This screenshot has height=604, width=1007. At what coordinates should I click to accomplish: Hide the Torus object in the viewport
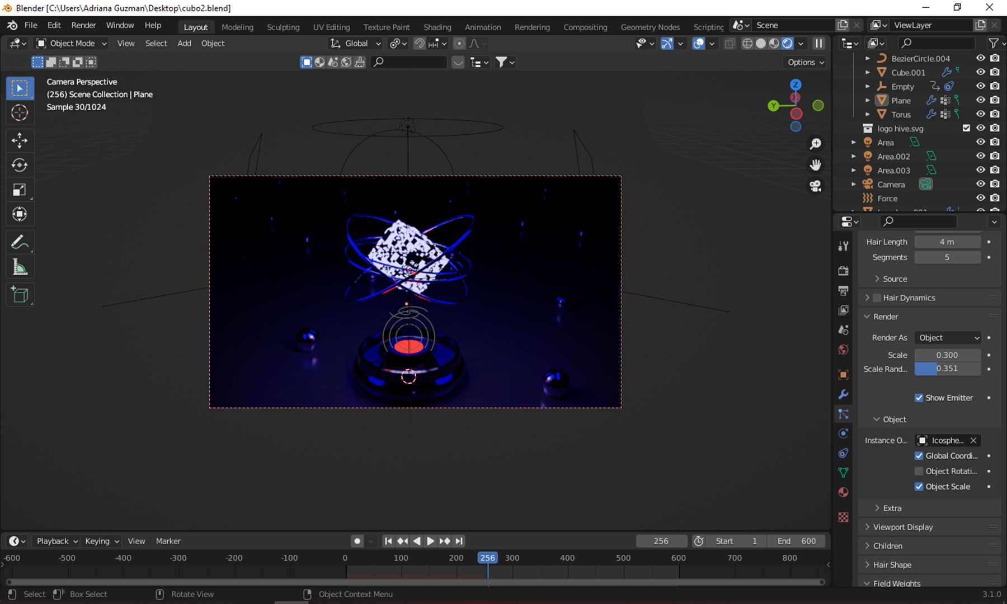tap(981, 114)
